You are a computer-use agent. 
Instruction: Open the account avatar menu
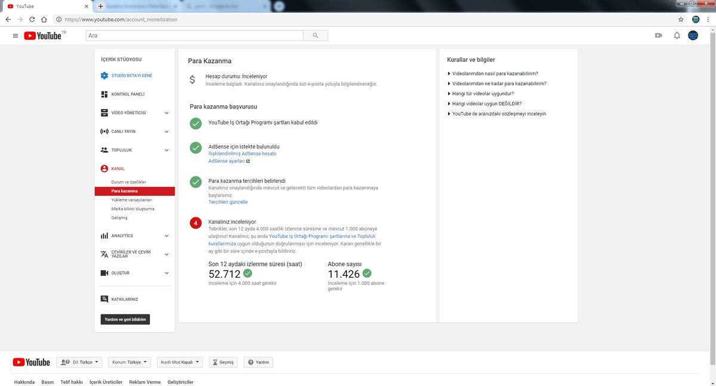tap(693, 36)
